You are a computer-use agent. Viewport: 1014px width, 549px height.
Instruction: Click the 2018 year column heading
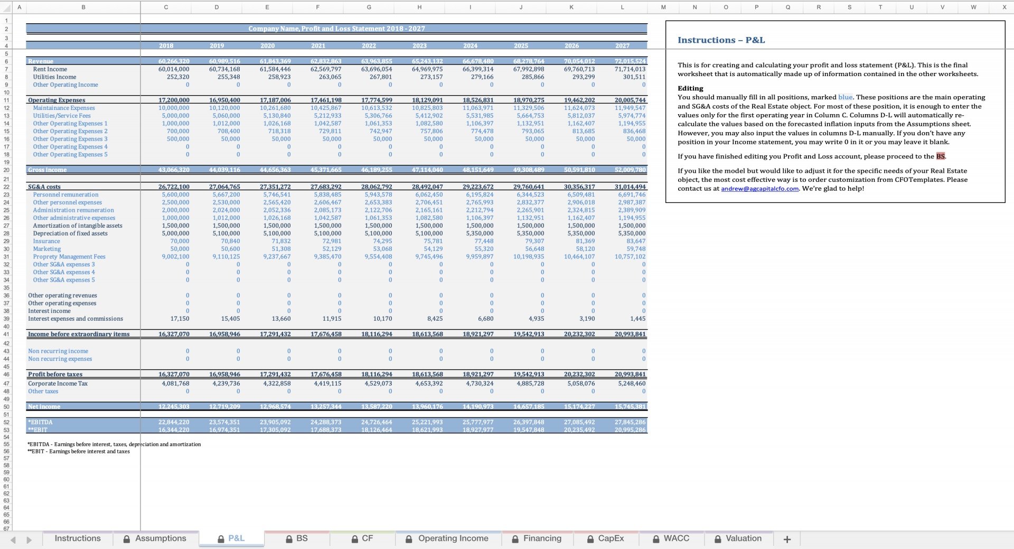166,46
